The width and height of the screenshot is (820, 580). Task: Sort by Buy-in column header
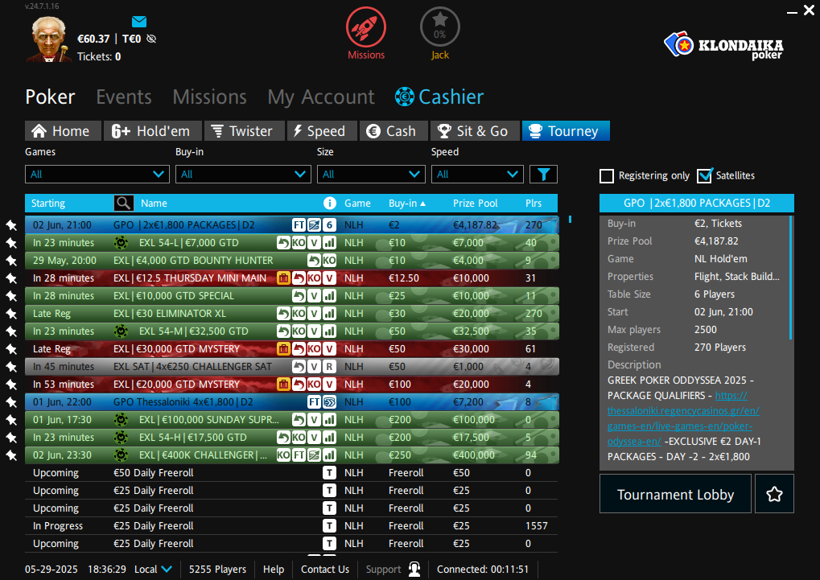[407, 203]
